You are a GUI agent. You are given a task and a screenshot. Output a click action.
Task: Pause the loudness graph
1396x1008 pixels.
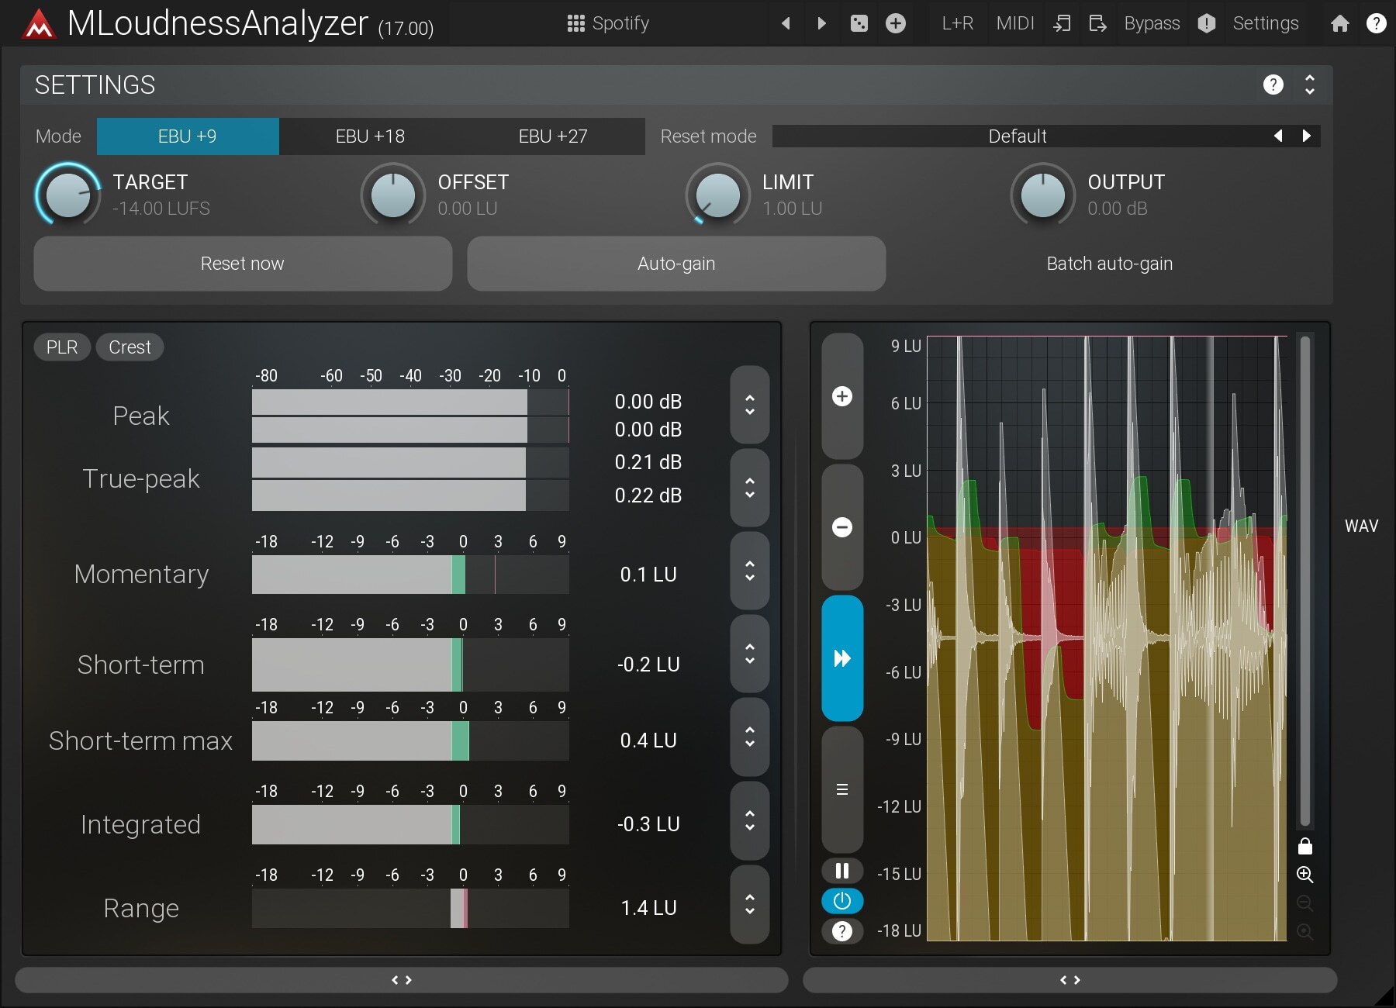(x=842, y=871)
